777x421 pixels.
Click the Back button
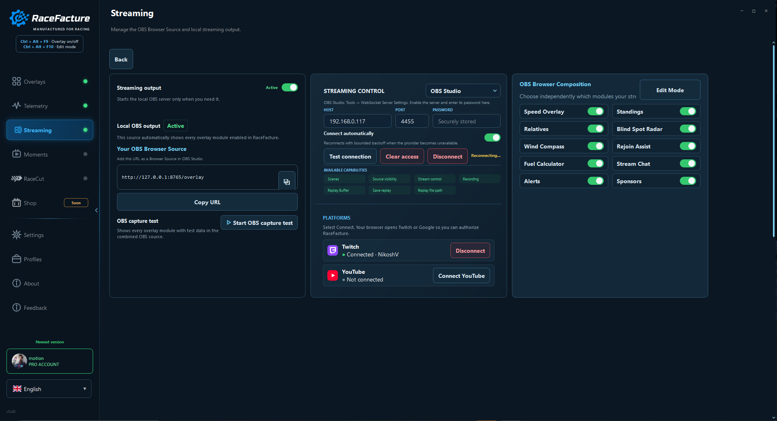121,59
